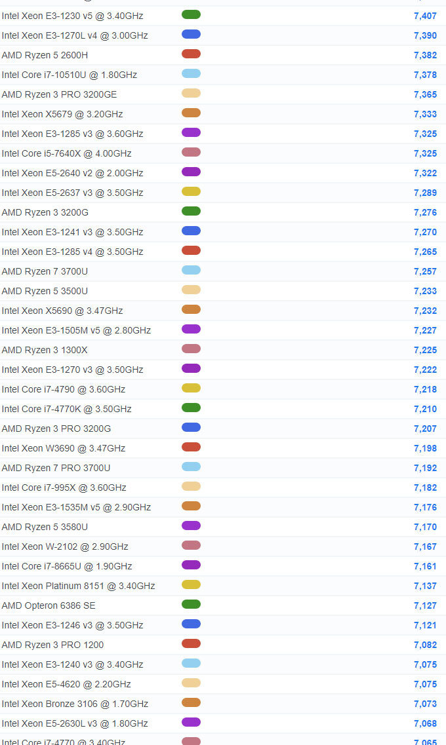
Task: Select Intel Xeon E3-1270 v3 name
Action: tap(72, 370)
